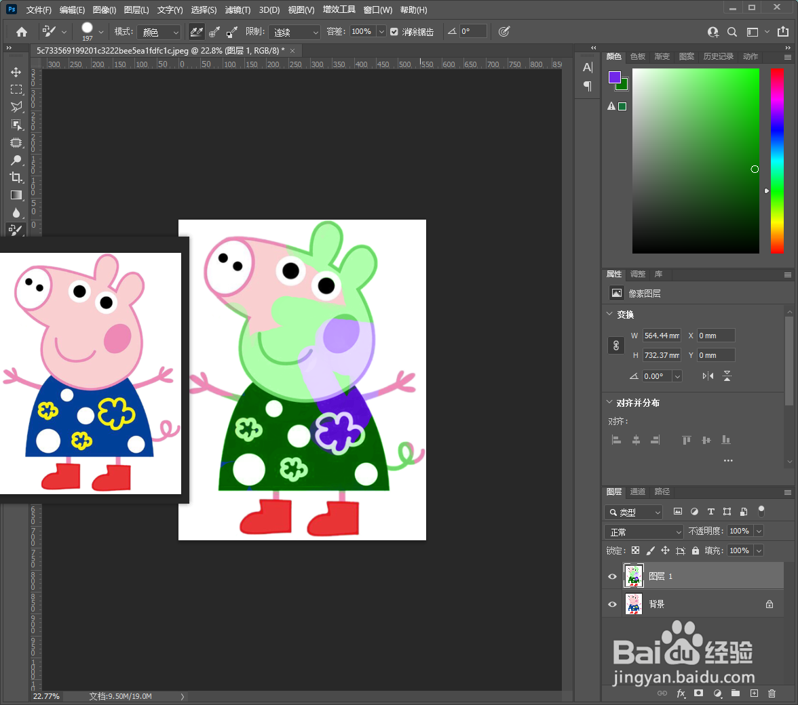Open the 限制 limits dropdown
The image size is (798, 705).
coord(294,32)
